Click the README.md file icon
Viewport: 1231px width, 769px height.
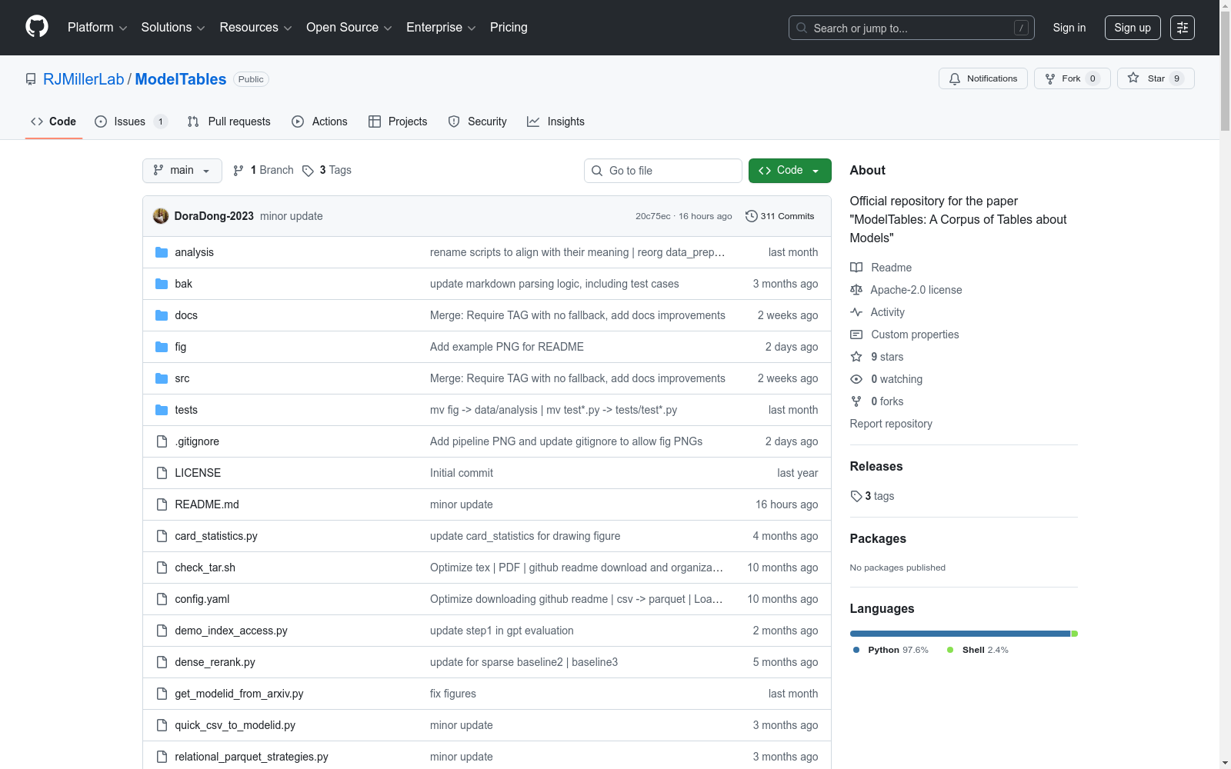pyautogui.click(x=162, y=504)
